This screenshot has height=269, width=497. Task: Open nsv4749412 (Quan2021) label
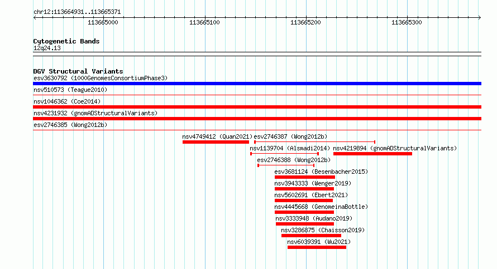pyautogui.click(x=217, y=136)
